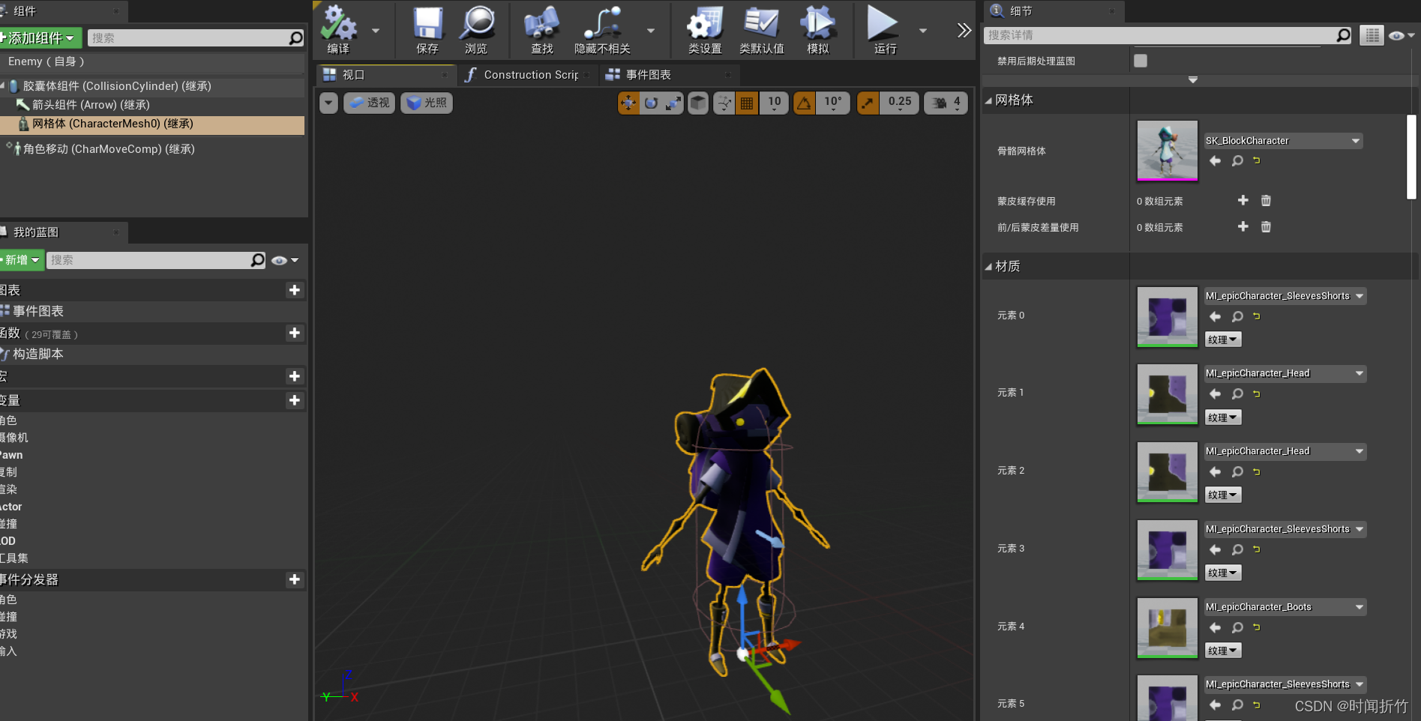Open hide unrelated options dropdown arrow
The image size is (1421, 721).
[x=650, y=31]
